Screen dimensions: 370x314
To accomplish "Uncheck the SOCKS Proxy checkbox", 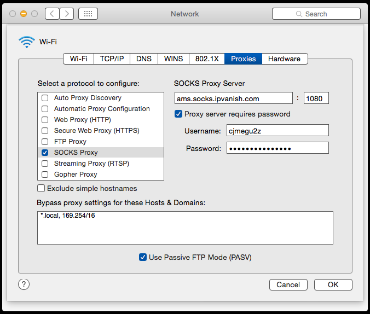I will point(45,153).
